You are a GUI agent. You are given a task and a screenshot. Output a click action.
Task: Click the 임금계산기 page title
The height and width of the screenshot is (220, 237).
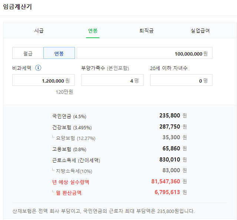pyautogui.click(x=17, y=7)
